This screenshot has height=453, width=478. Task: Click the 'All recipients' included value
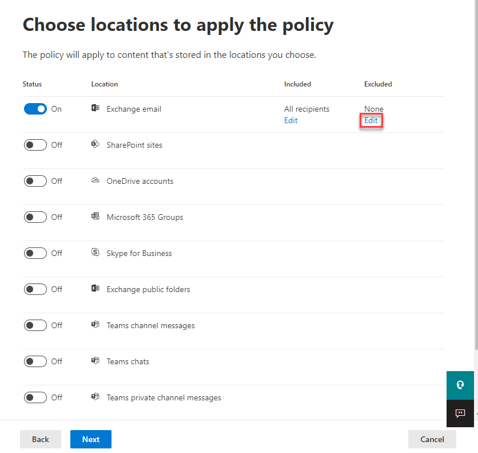306,109
